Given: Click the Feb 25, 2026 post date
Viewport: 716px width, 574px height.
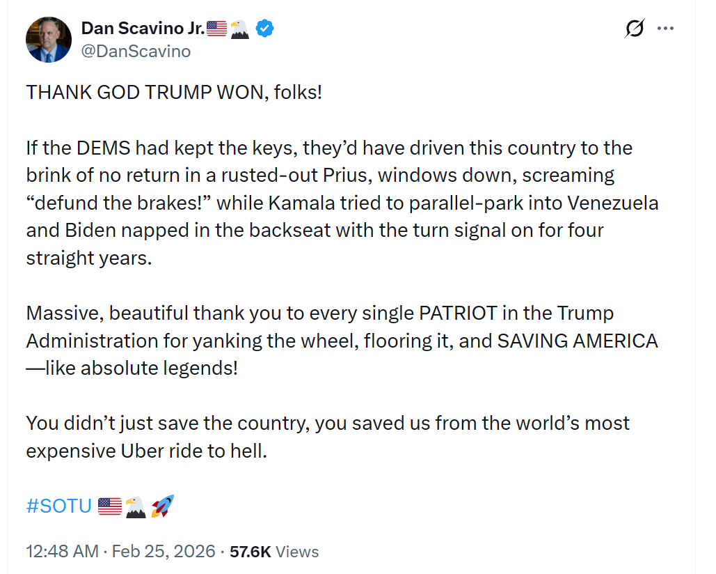Looking at the screenshot, I should 163,552.
